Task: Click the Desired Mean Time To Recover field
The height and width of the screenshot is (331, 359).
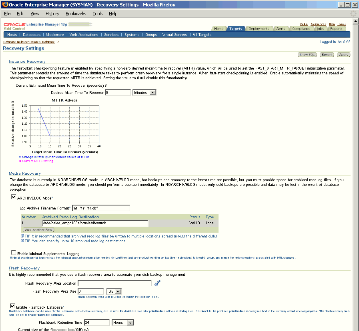Action: (x=118, y=92)
